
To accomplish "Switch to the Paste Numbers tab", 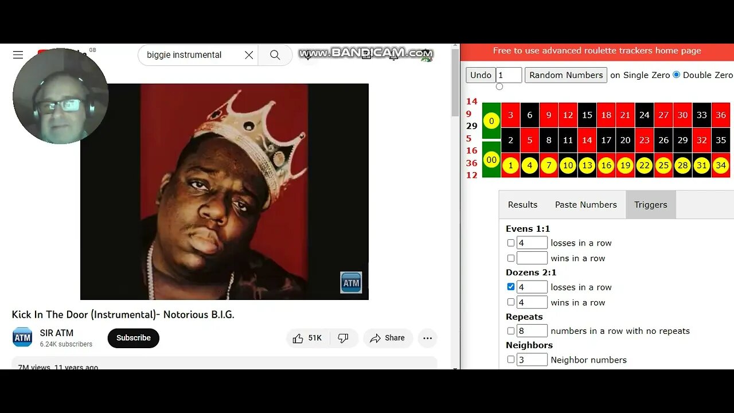I will [x=586, y=205].
